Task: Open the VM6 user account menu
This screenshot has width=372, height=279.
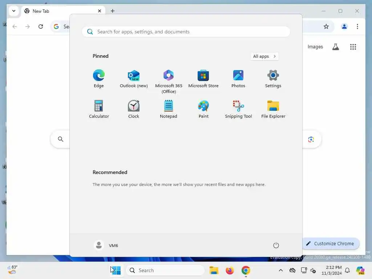Action: click(x=106, y=245)
